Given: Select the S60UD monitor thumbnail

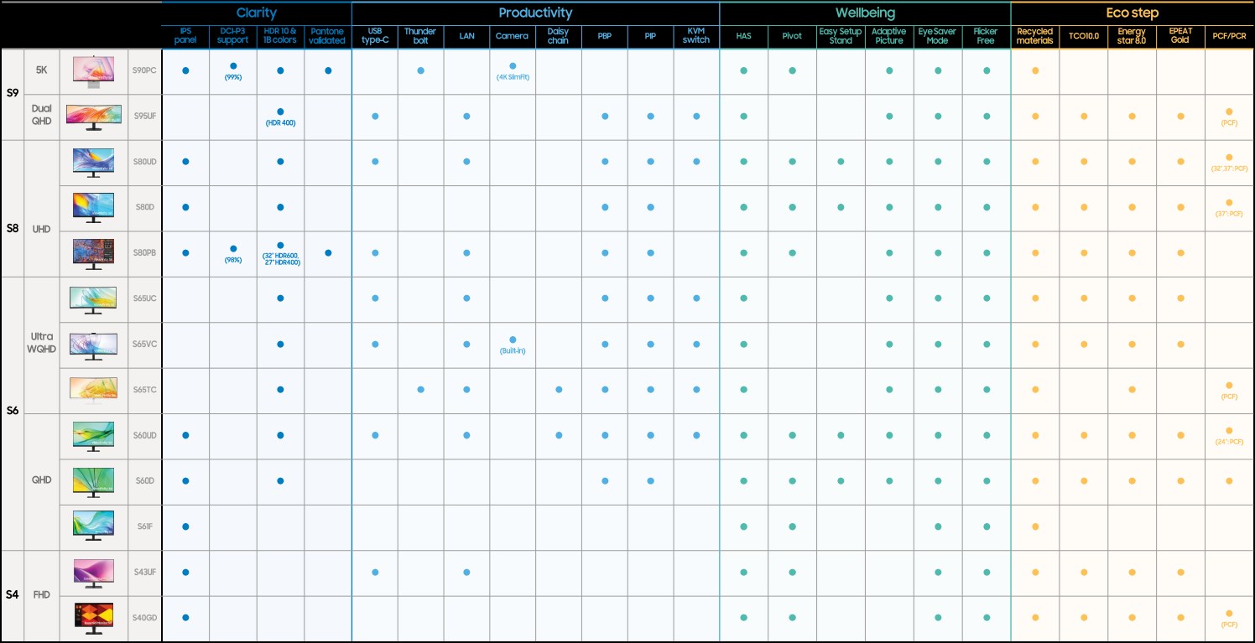Looking at the screenshot, I should tap(93, 435).
